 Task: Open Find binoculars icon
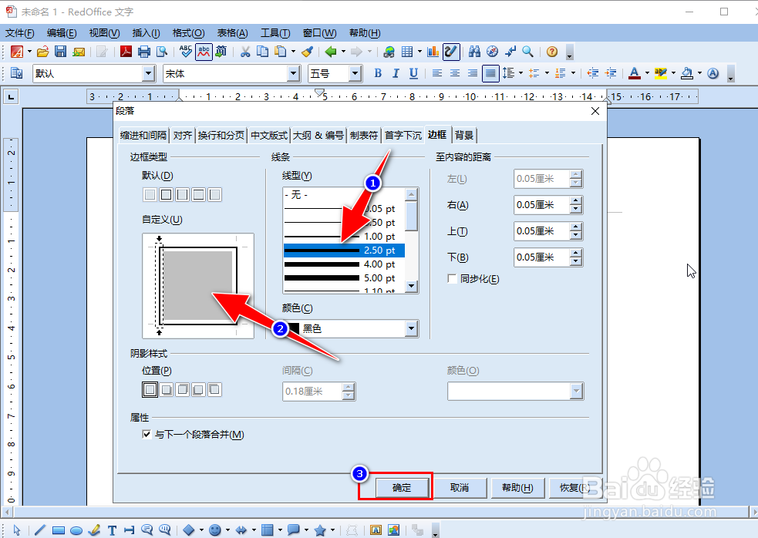coord(474,52)
